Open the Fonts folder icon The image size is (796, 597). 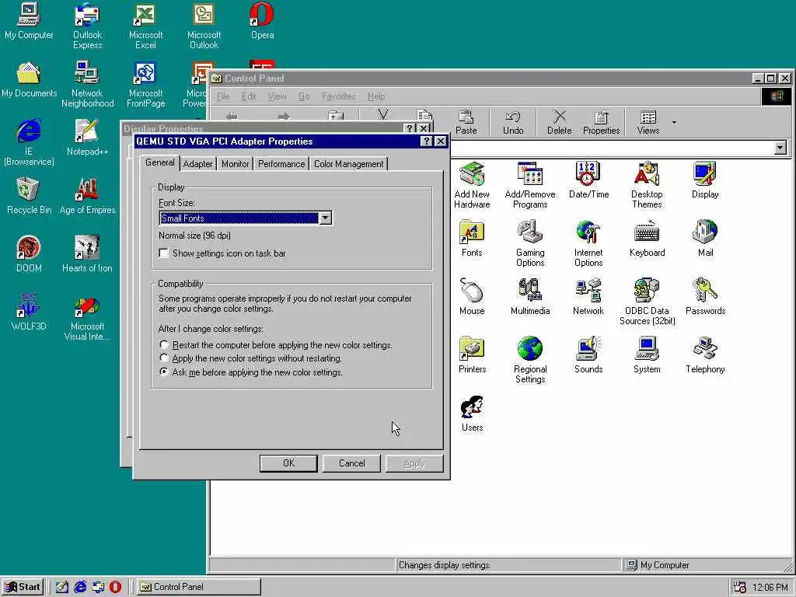click(472, 238)
